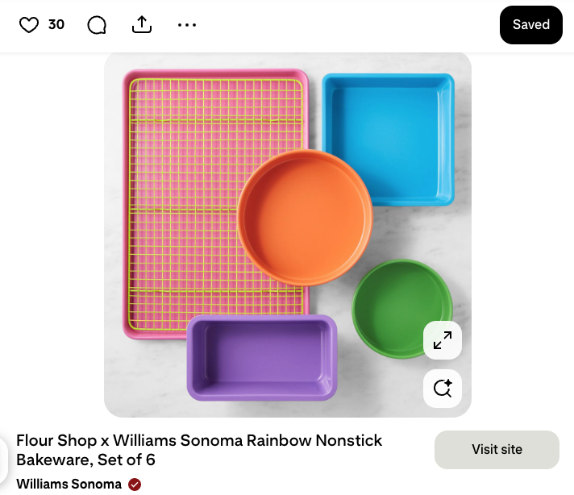
Task: Launch visual search on the pin image
Action: pyautogui.click(x=443, y=388)
